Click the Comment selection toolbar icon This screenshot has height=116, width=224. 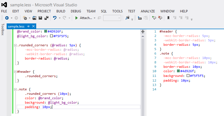pyautogui.click(x=154, y=18)
